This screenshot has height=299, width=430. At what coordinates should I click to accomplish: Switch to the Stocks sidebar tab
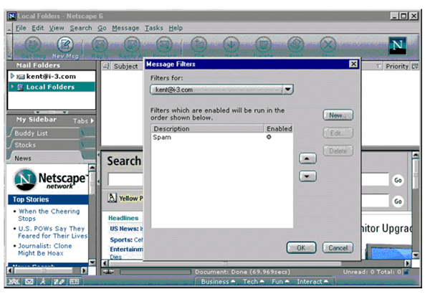pyautogui.click(x=44, y=145)
